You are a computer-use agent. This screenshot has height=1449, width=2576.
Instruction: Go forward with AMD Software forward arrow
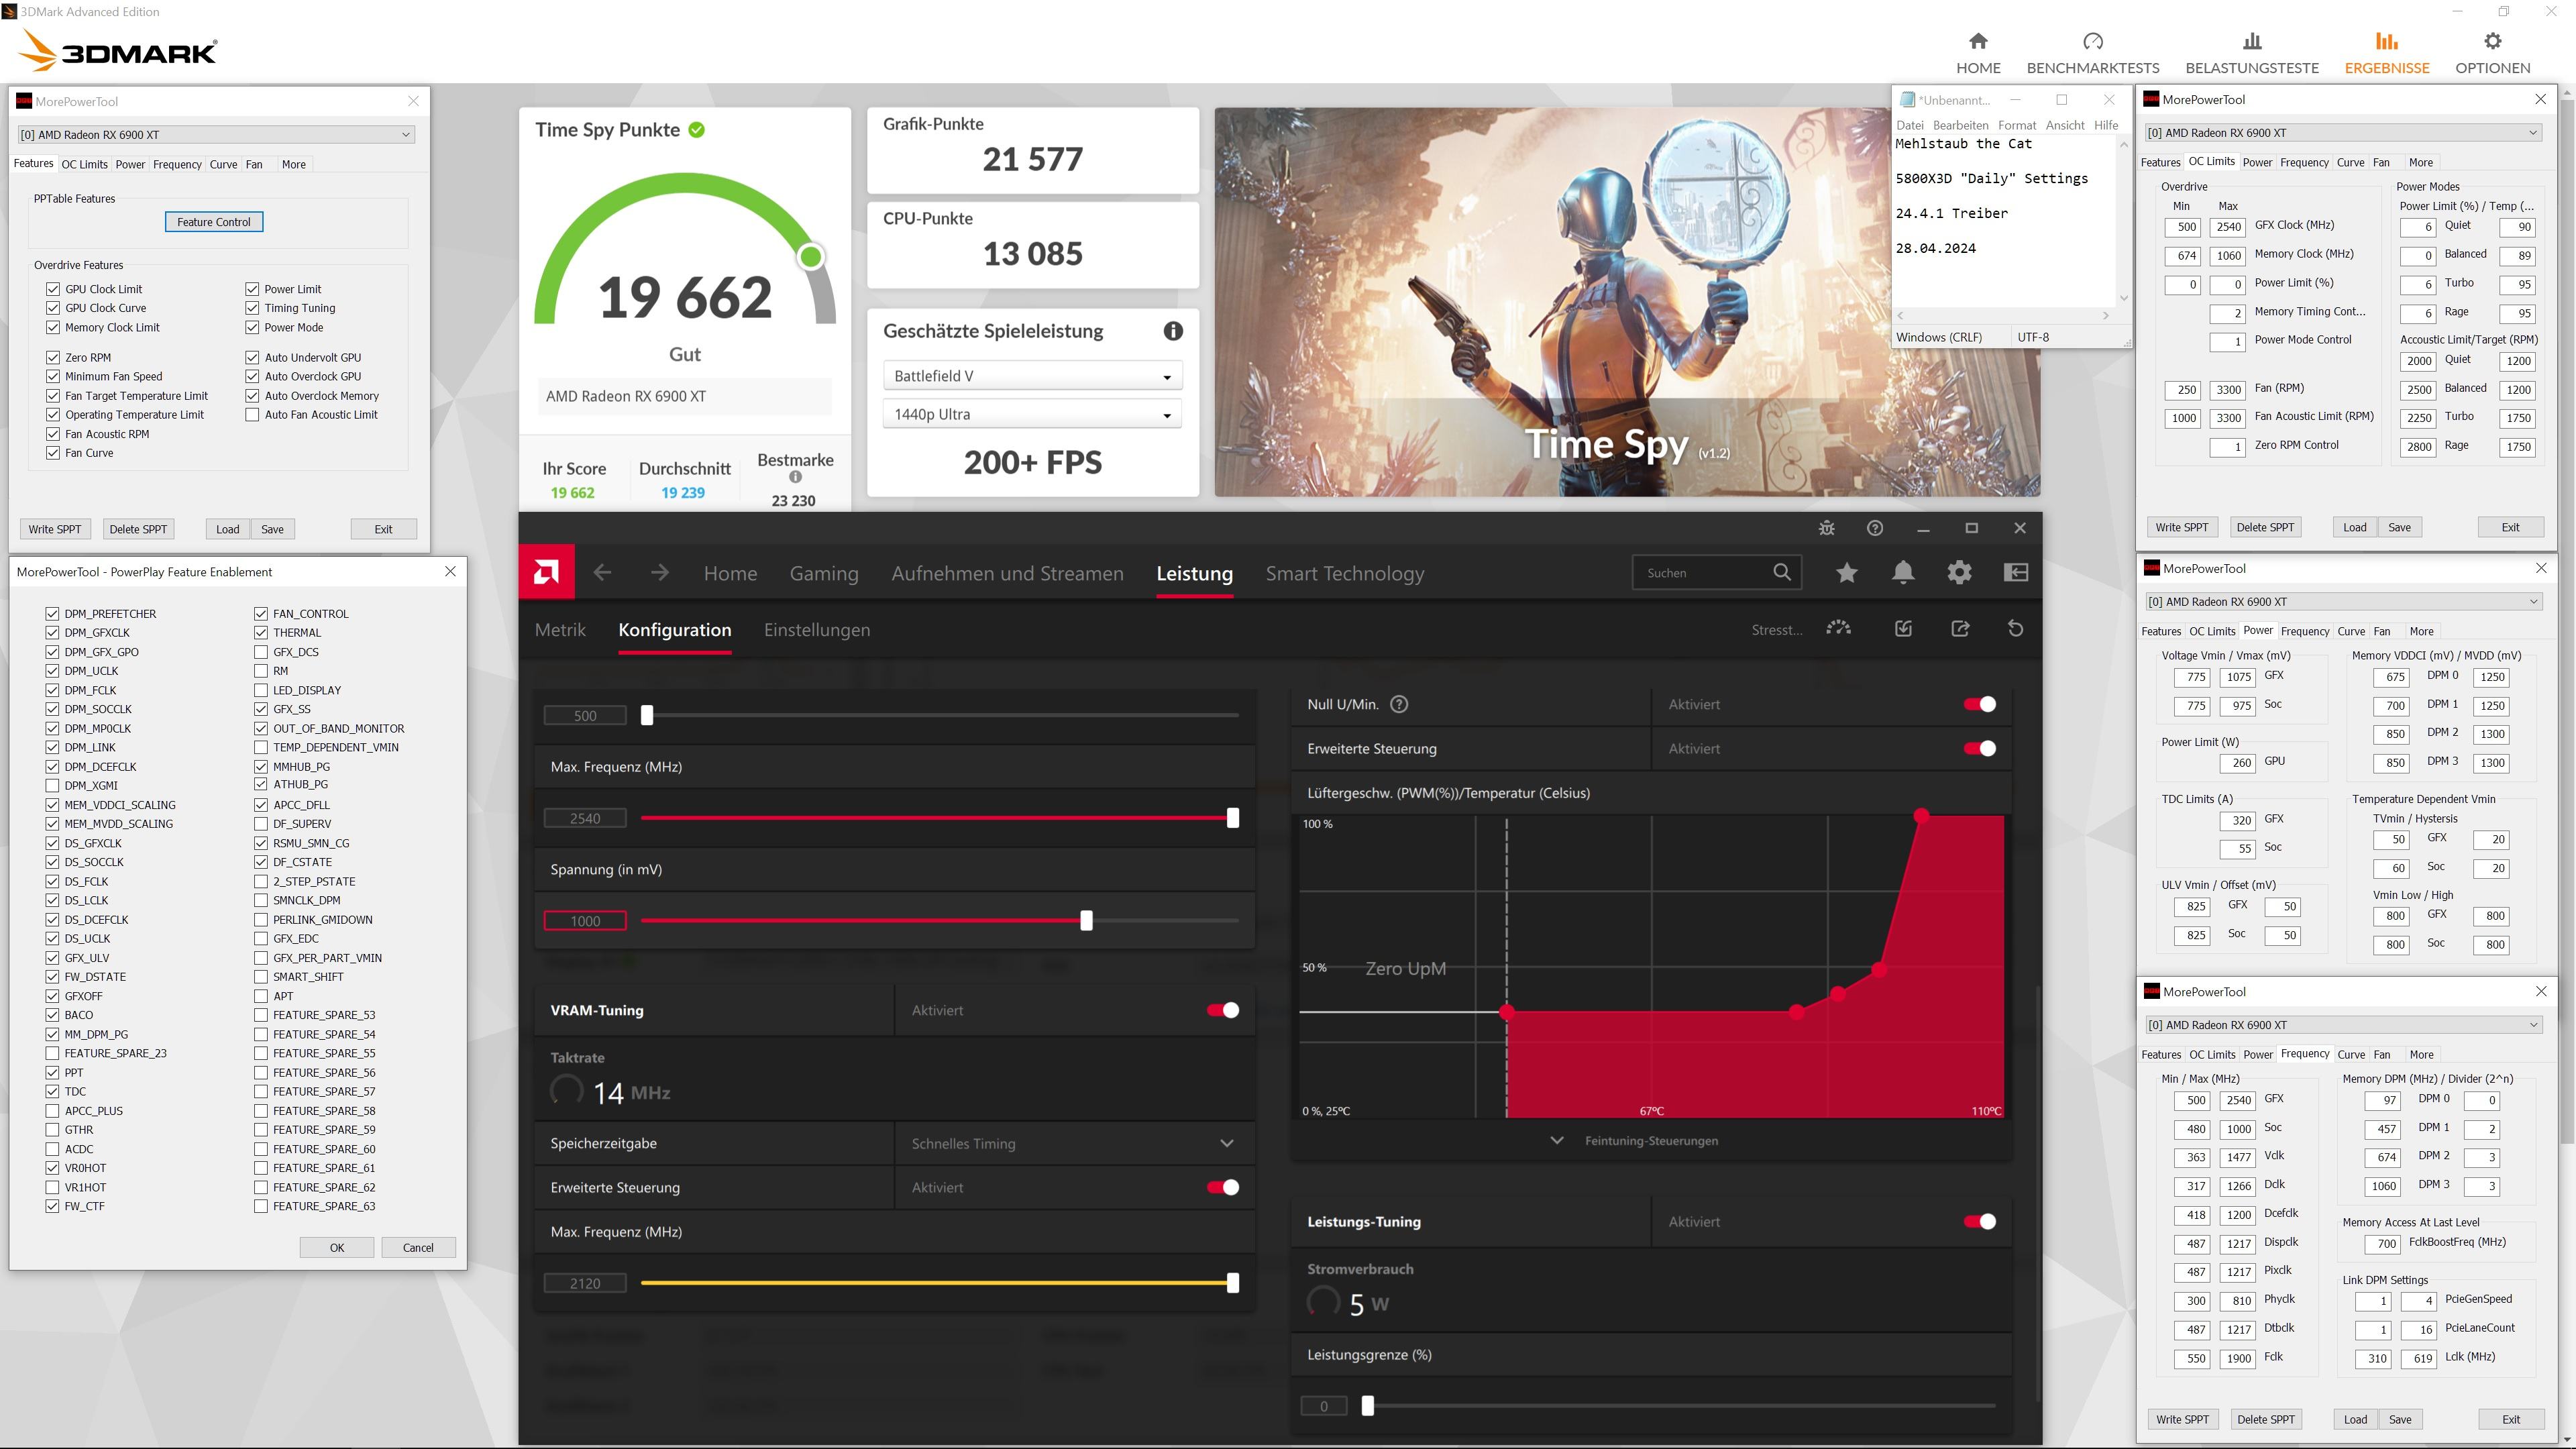coord(659,572)
